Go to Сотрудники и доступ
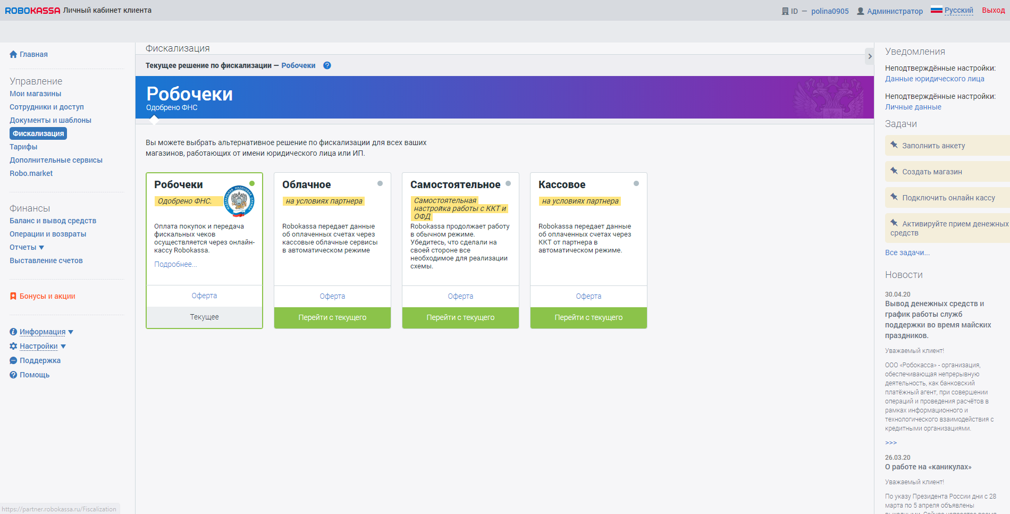The width and height of the screenshot is (1010, 514). click(47, 107)
